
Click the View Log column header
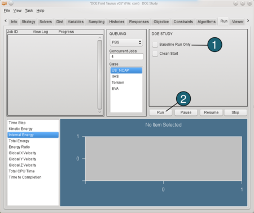(x=40, y=32)
